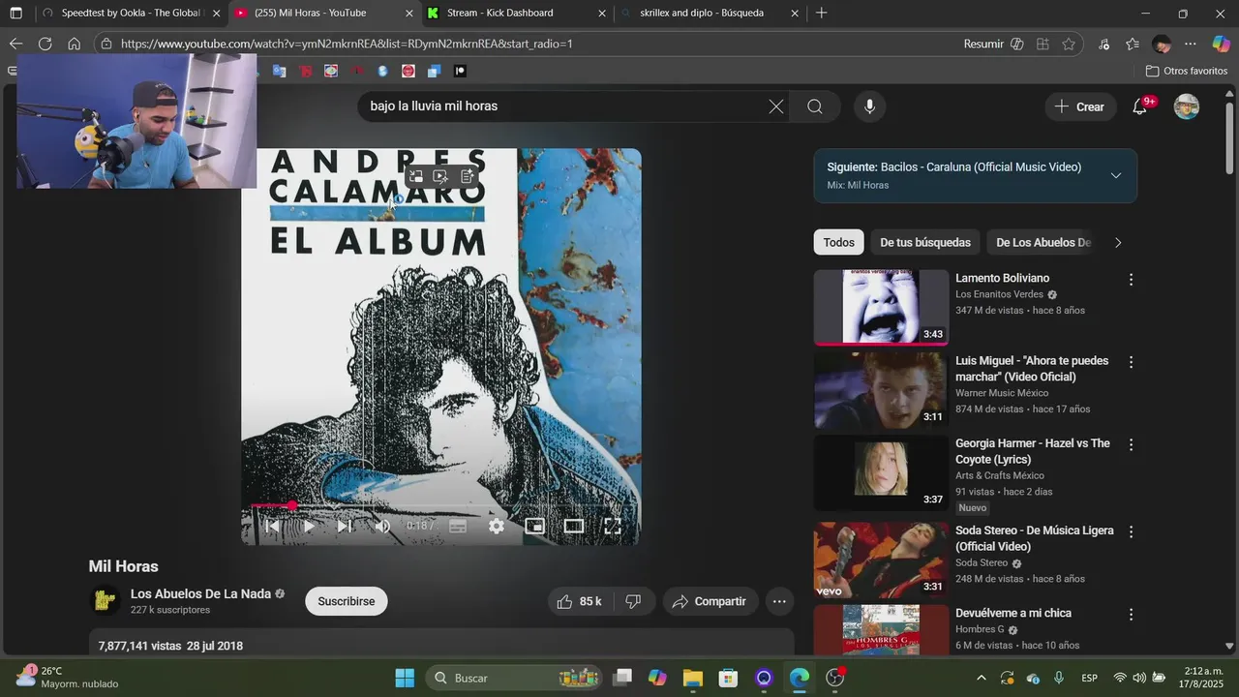This screenshot has height=697, width=1239.
Task: Select the De Los Abuelos chip
Action: click(x=1043, y=242)
